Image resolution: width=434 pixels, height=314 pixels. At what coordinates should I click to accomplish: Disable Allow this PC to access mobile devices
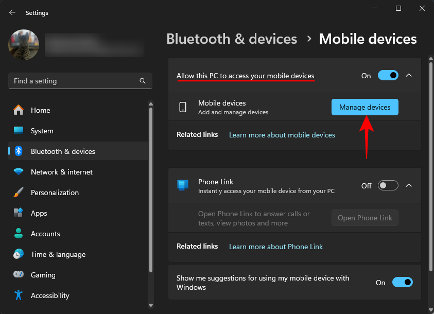point(388,75)
